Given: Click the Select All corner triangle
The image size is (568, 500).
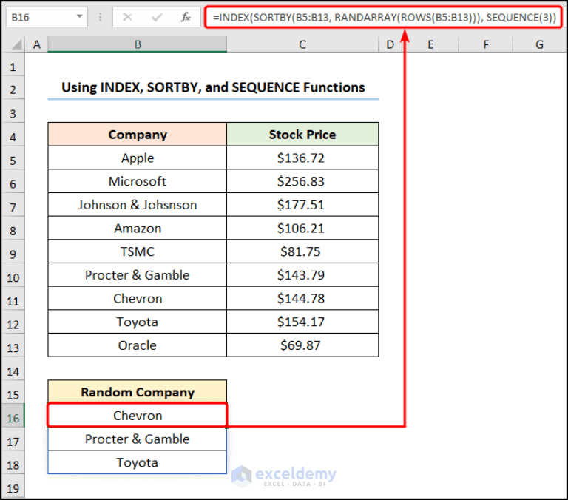Looking at the screenshot, I should point(17,44).
